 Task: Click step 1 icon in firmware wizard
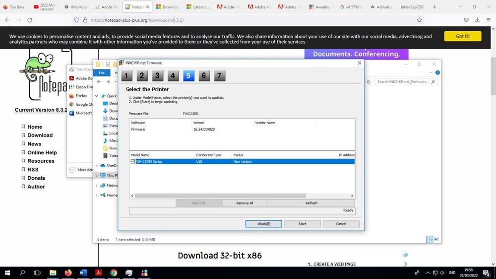pos(126,75)
